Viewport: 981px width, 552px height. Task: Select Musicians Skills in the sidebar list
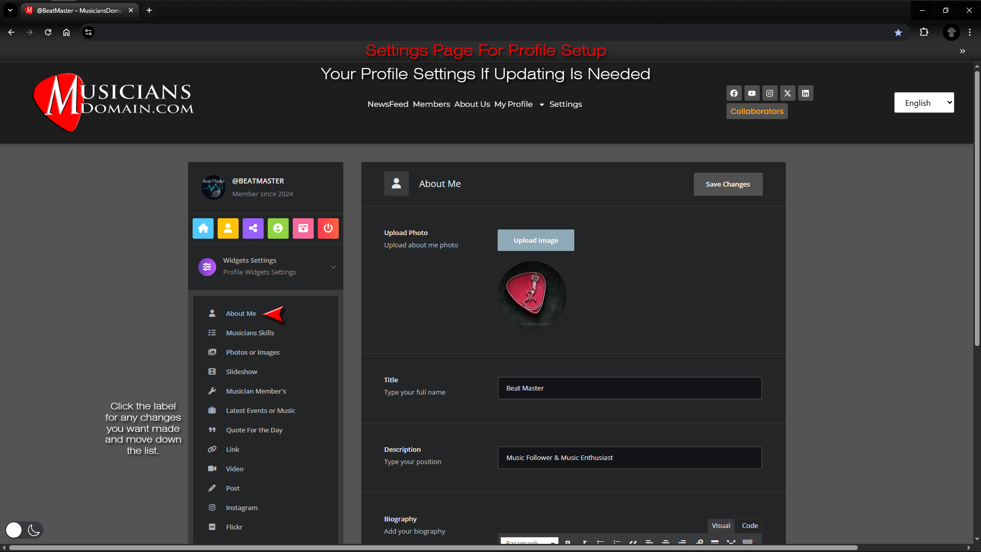(x=250, y=333)
